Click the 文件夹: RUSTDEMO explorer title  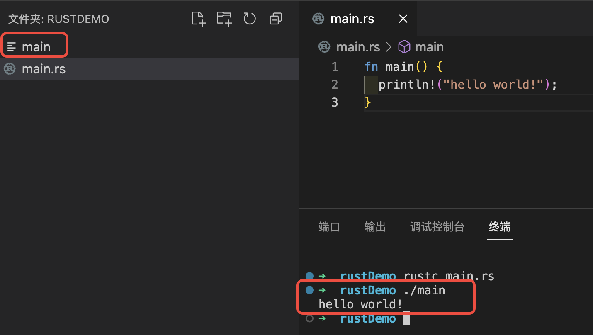58,19
